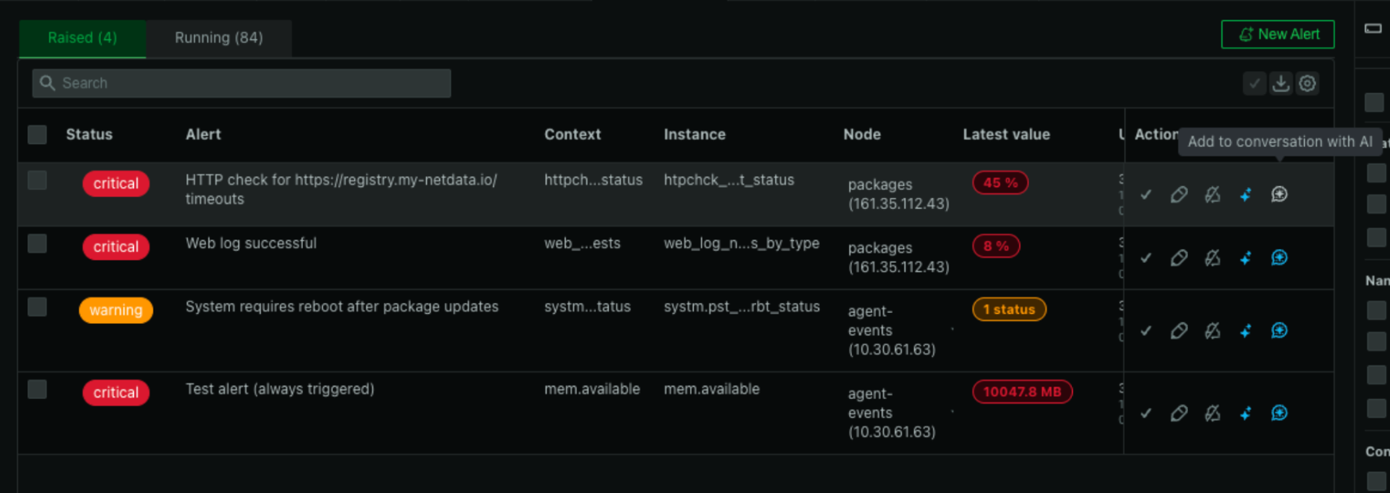
Task: Open the alerts table settings gear
Action: pyautogui.click(x=1307, y=83)
